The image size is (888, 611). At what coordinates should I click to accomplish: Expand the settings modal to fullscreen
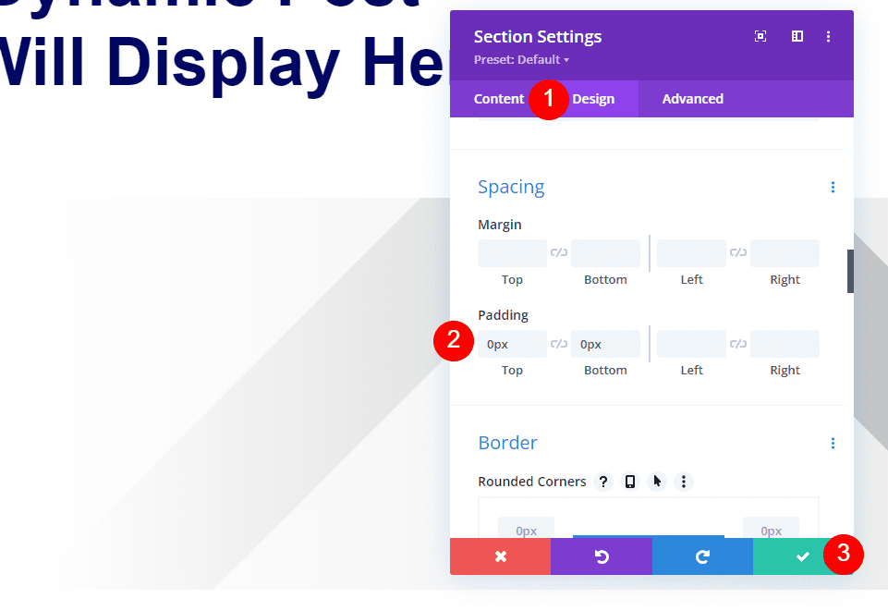click(x=760, y=36)
